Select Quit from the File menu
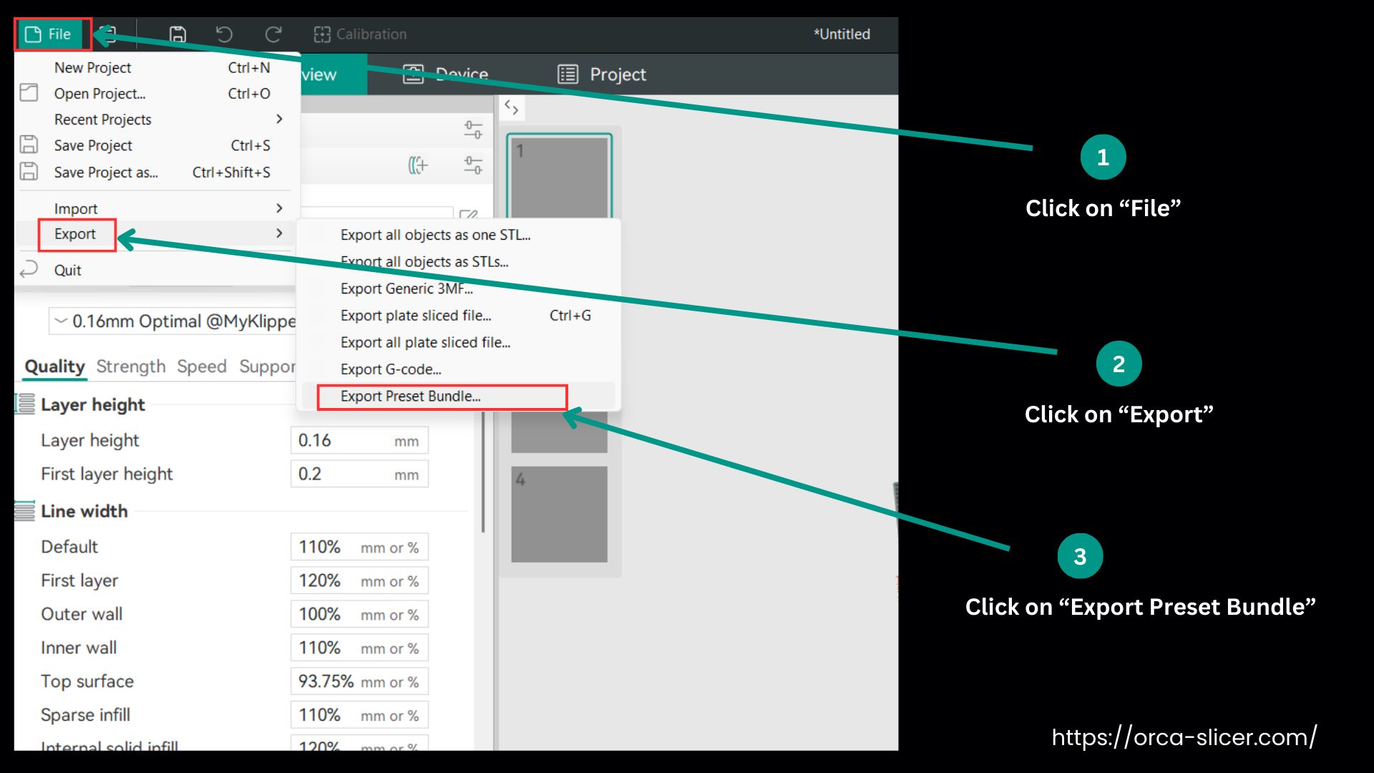The image size is (1374, 773). (154, 270)
